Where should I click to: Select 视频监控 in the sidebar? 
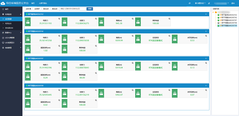coord(11,24)
